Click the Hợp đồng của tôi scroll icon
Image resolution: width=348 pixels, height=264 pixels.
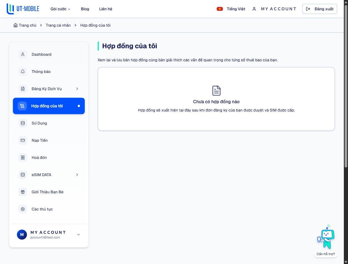point(22,106)
